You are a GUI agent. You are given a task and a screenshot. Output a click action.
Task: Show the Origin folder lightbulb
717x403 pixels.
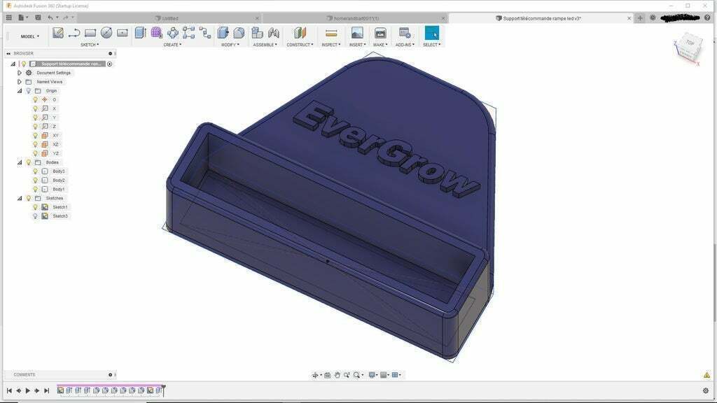[28, 91]
